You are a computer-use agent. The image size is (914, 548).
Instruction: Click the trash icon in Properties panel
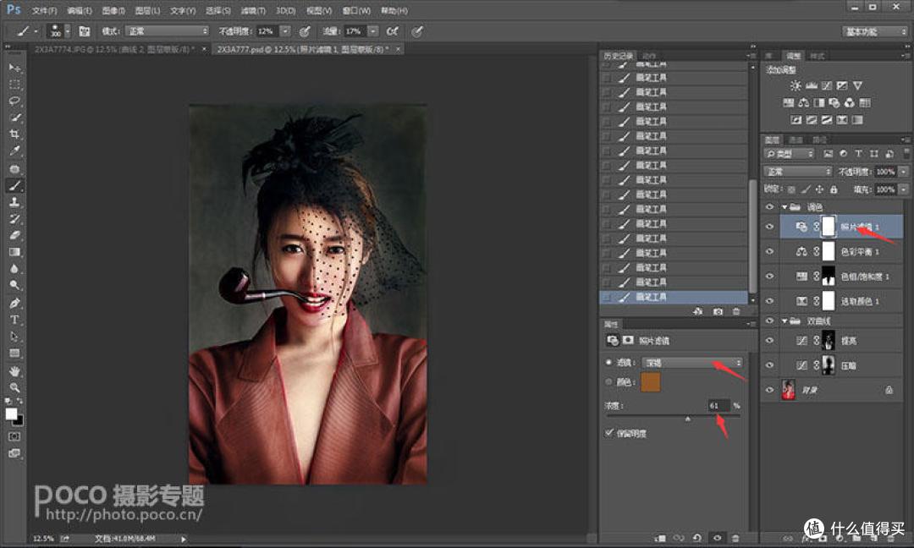pyautogui.click(x=735, y=538)
